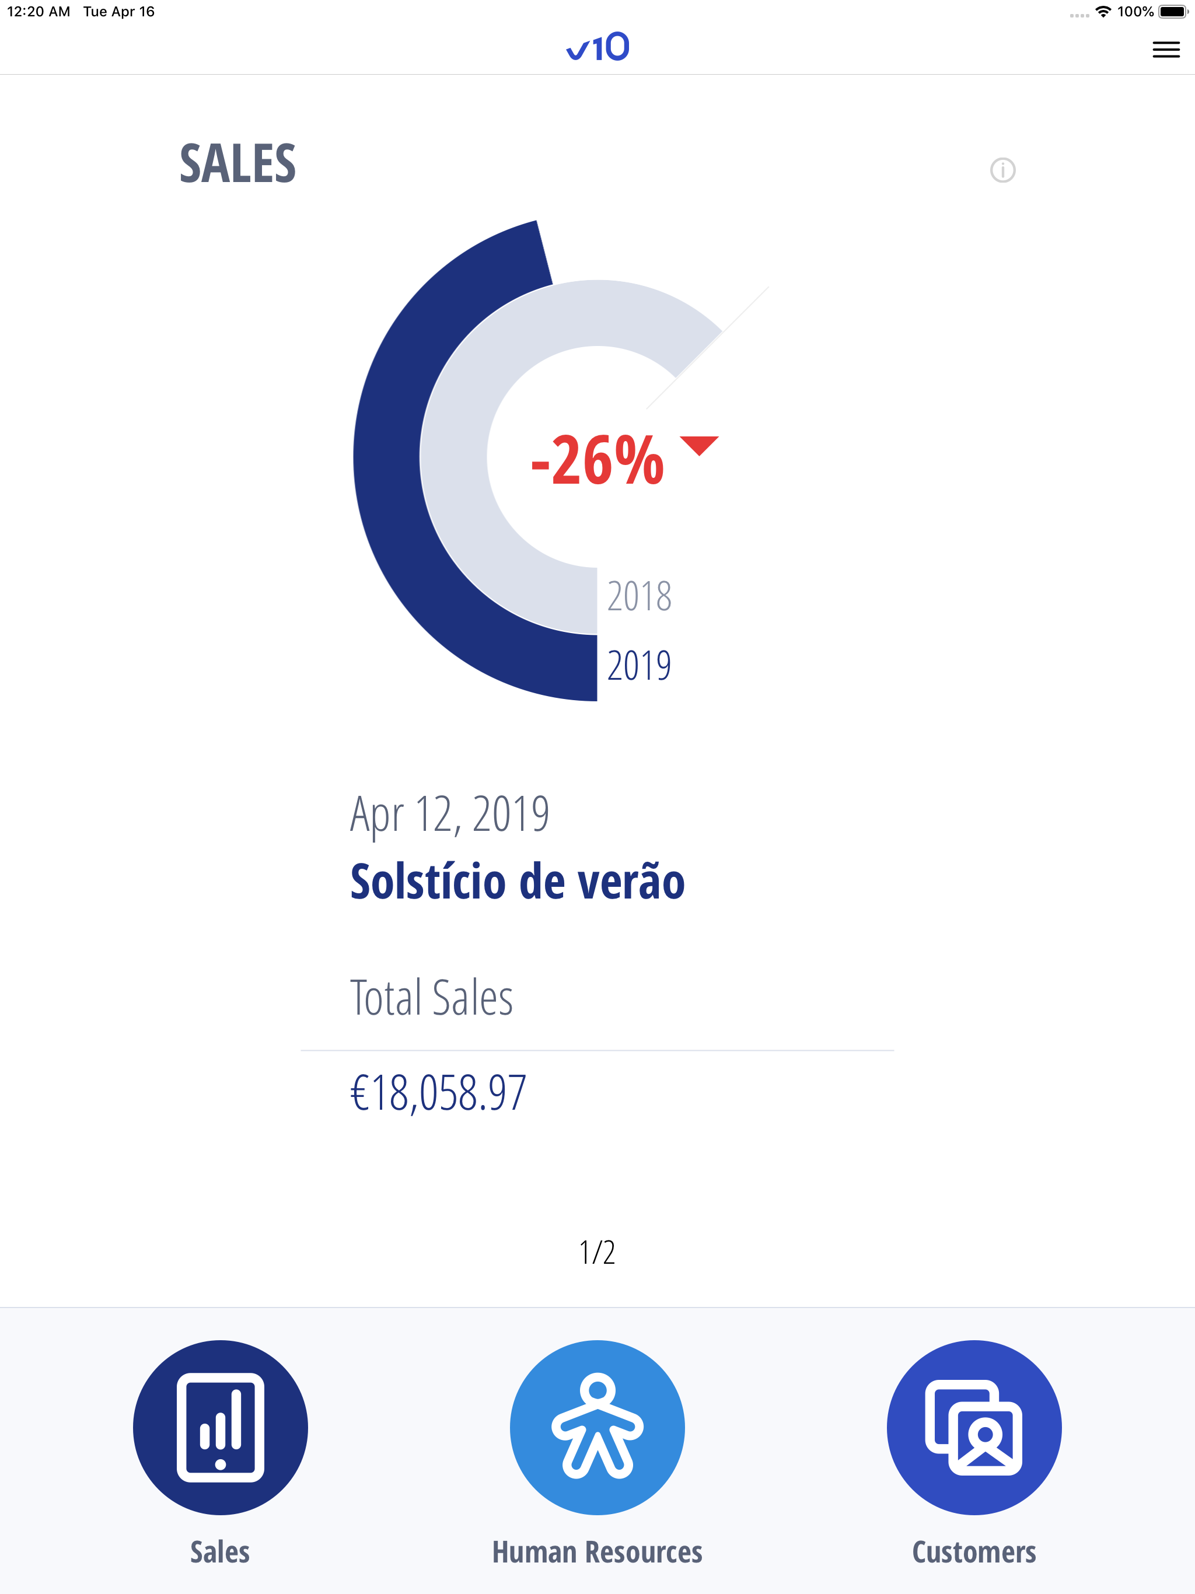Tap the info icon beside SALES
1195x1594 pixels.
(1002, 170)
